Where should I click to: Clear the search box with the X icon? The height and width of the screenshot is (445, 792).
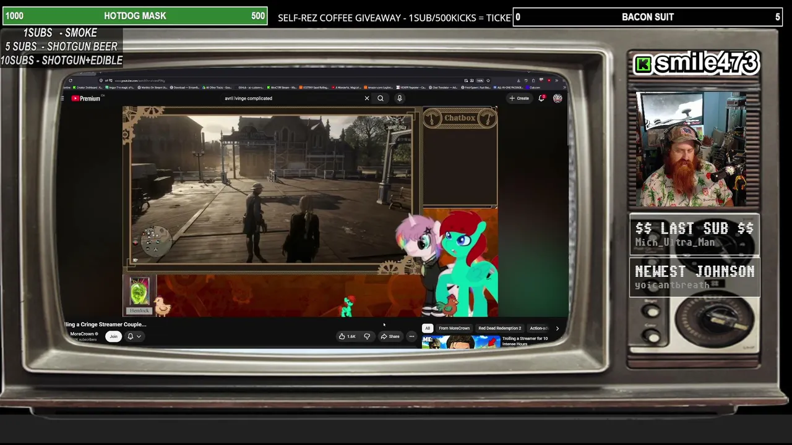click(367, 98)
